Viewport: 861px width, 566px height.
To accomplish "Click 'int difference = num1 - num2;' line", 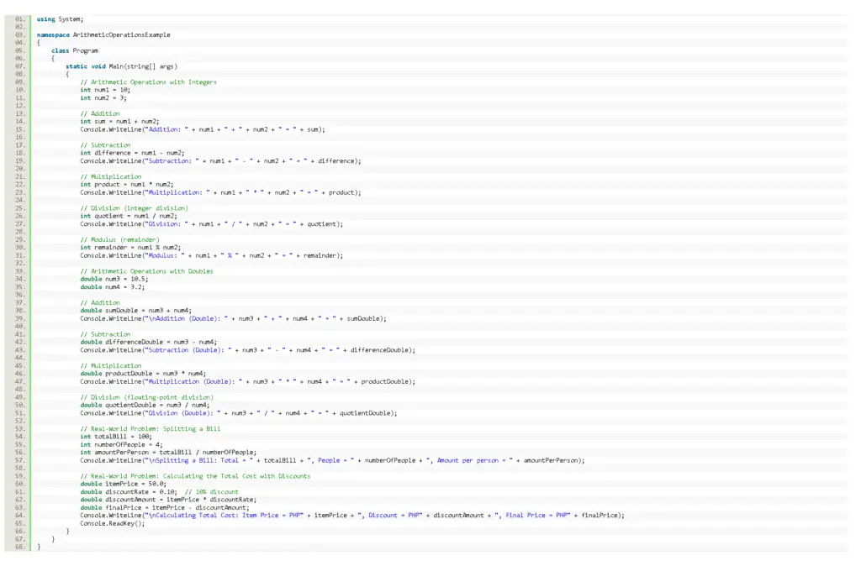I will click(x=132, y=154).
